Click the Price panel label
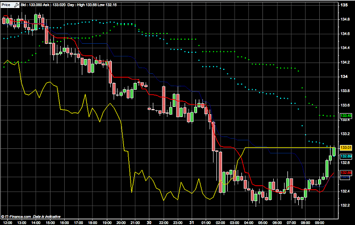This screenshot has height=225, width=355. [6, 5]
